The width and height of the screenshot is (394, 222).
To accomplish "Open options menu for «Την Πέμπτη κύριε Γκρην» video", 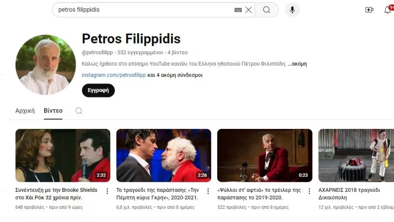I will [208, 191].
